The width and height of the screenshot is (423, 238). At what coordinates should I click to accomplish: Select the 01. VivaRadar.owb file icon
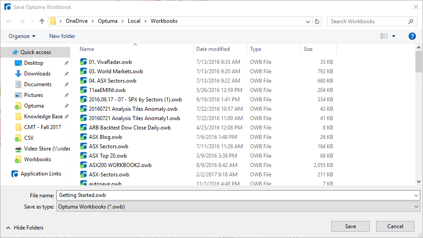click(x=83, y=62)
